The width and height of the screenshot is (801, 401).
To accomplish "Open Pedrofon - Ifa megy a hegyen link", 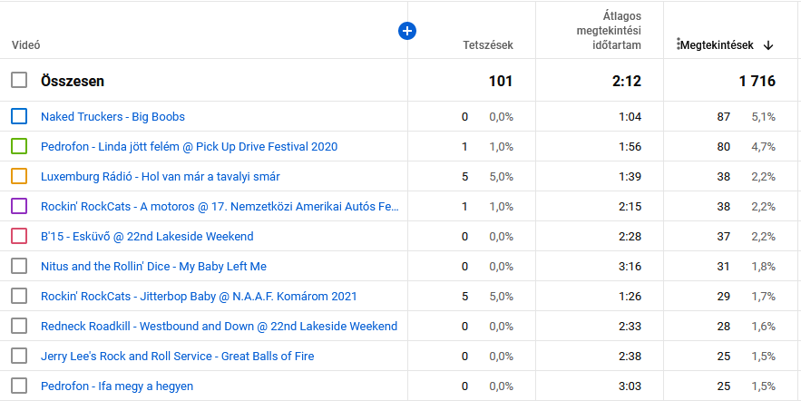I will tap(117, 386).
